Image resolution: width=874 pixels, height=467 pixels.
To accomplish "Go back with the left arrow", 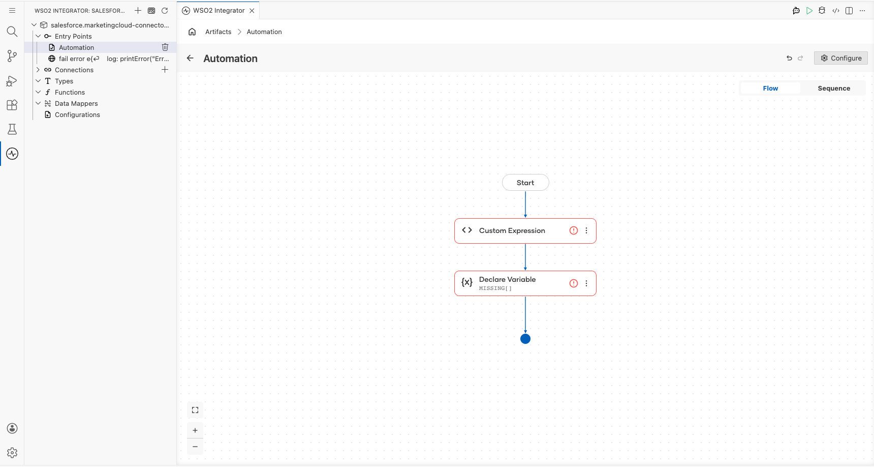I will [190, 58].
